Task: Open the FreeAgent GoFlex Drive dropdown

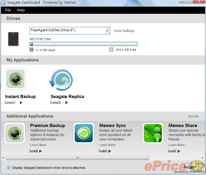Action: [107, 31]
